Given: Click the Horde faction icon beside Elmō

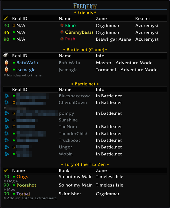Looking at the screenshot, I should point(62,25).
